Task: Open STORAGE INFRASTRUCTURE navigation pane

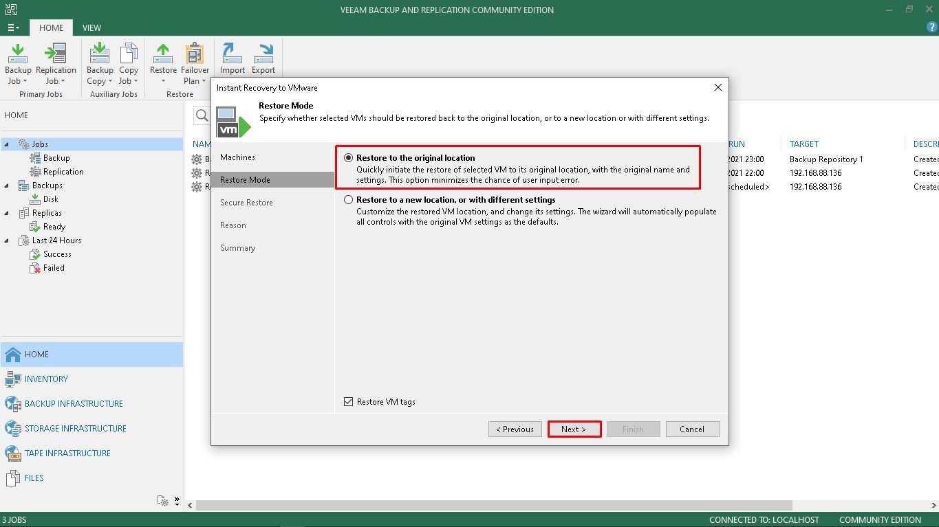Action: [91, 429]
